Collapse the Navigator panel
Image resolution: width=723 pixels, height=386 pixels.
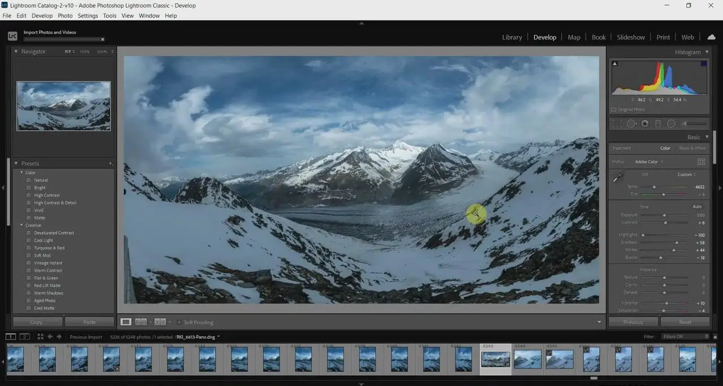pos(16,51)
